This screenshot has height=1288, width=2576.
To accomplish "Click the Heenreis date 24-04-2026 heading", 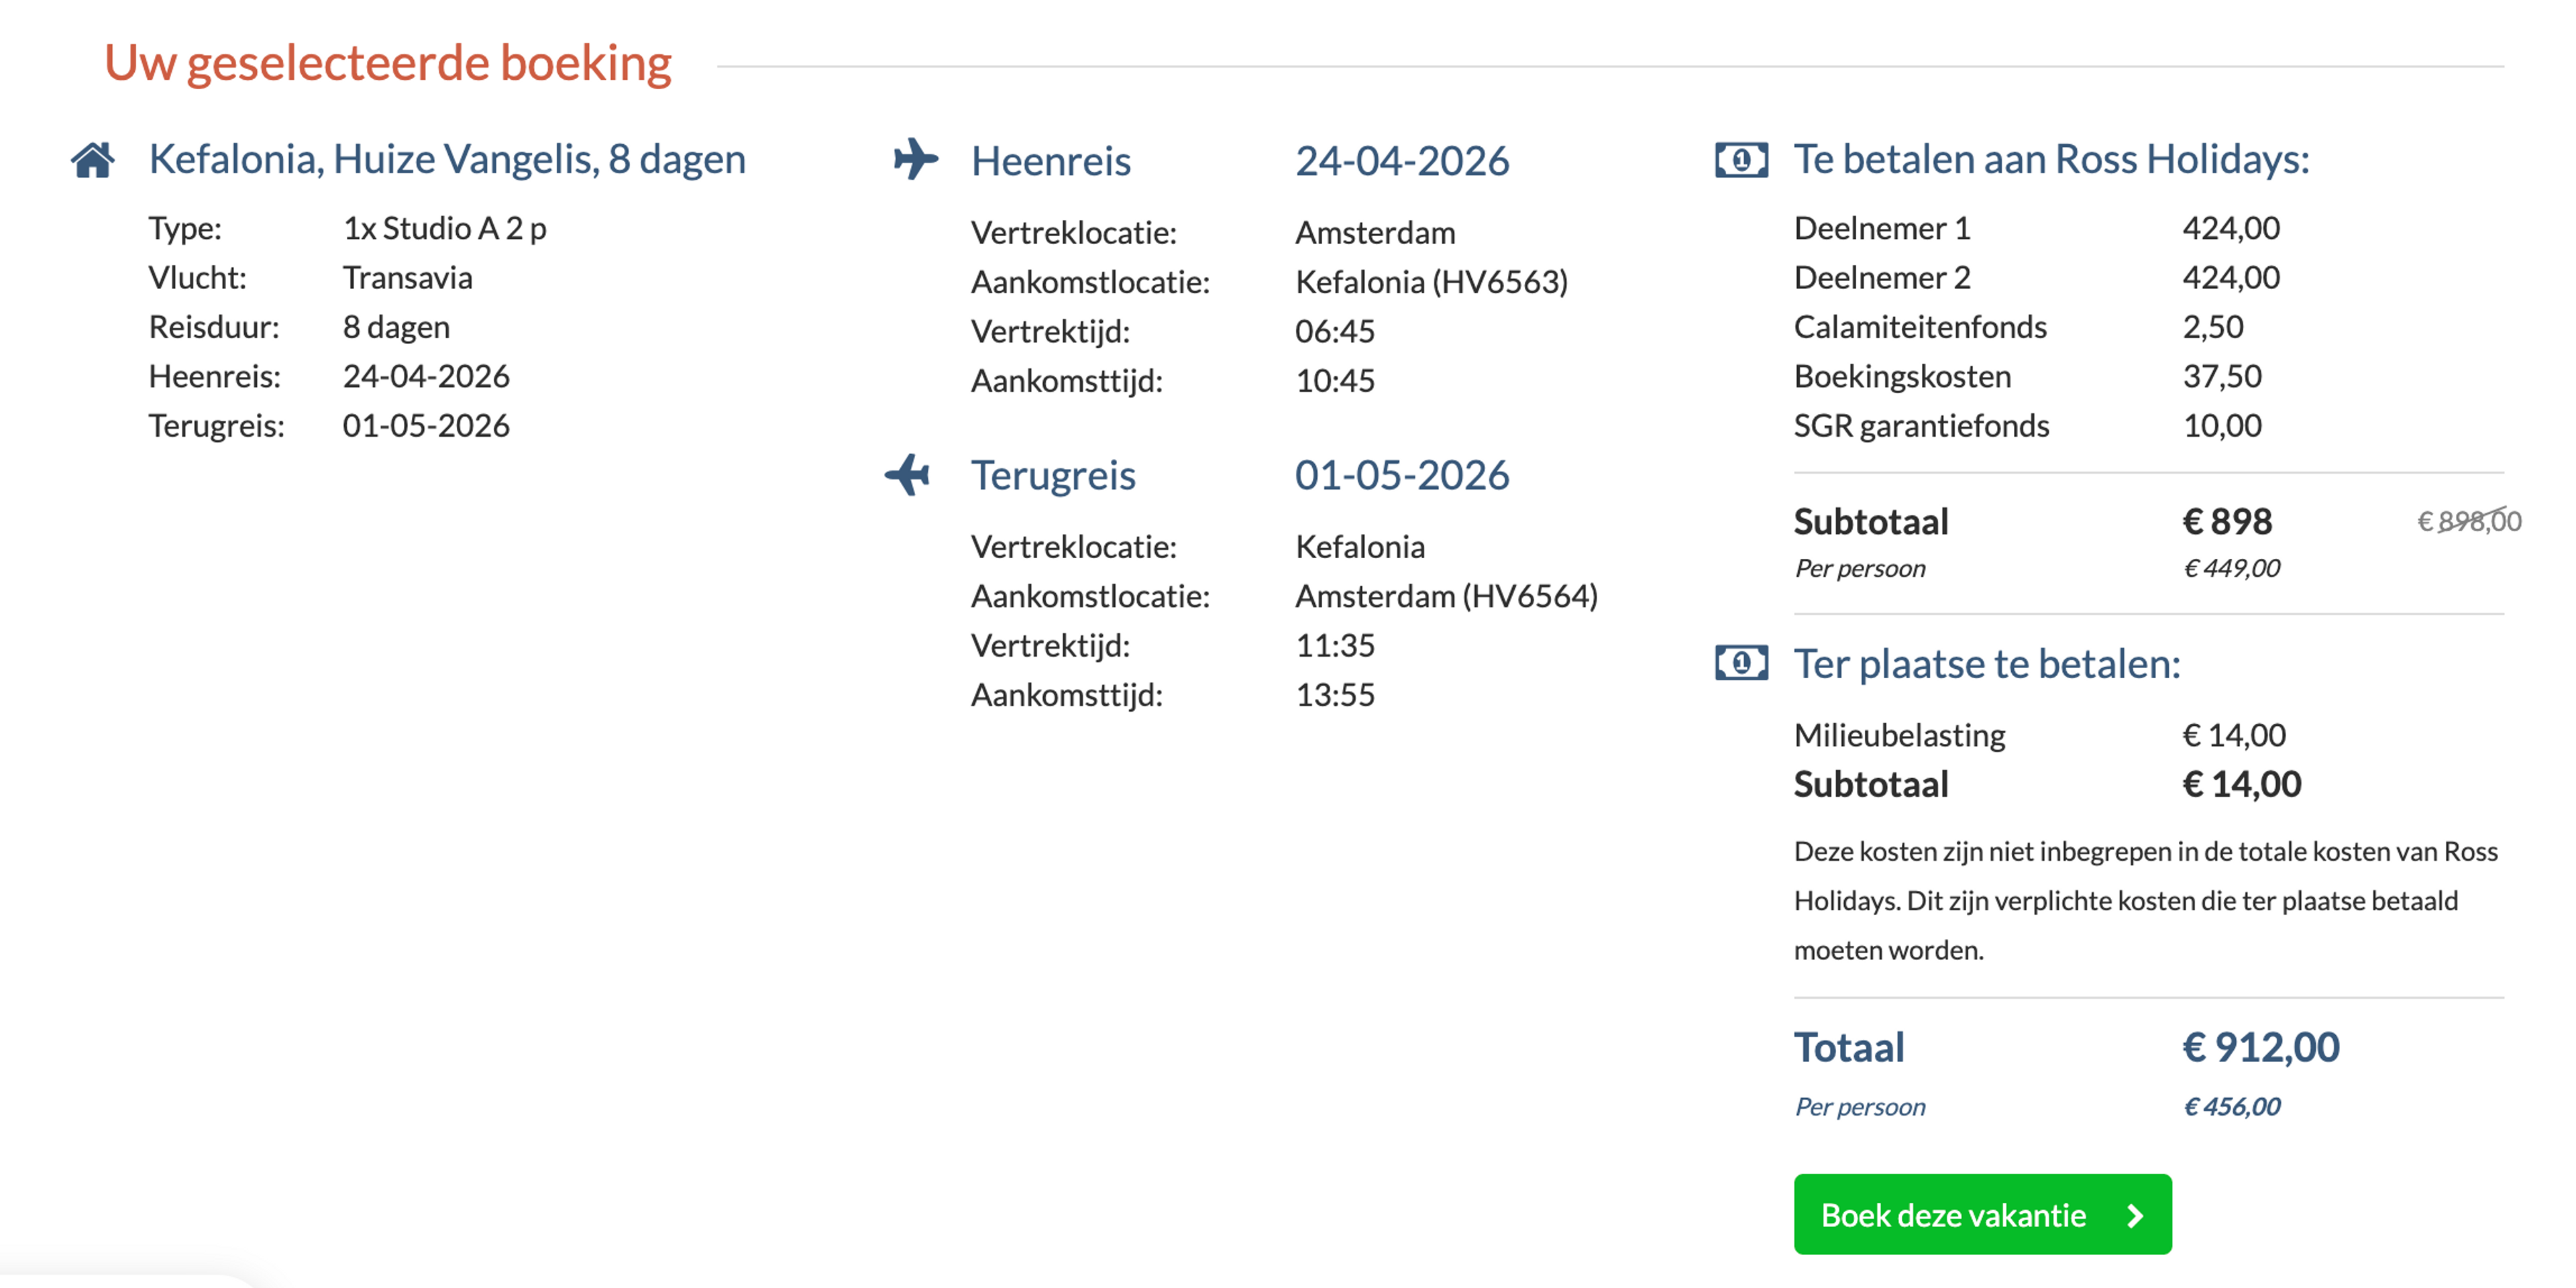I will click(1402, 161).
